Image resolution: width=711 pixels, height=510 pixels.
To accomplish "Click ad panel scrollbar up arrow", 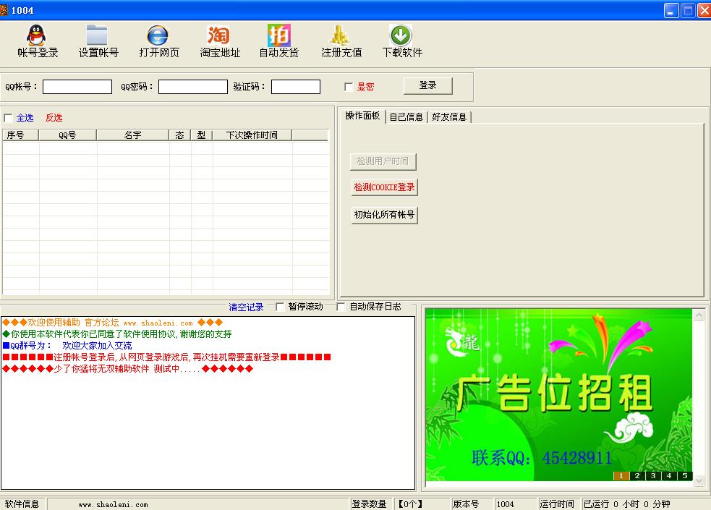I will pyautogui.click(x=699, y=315).
